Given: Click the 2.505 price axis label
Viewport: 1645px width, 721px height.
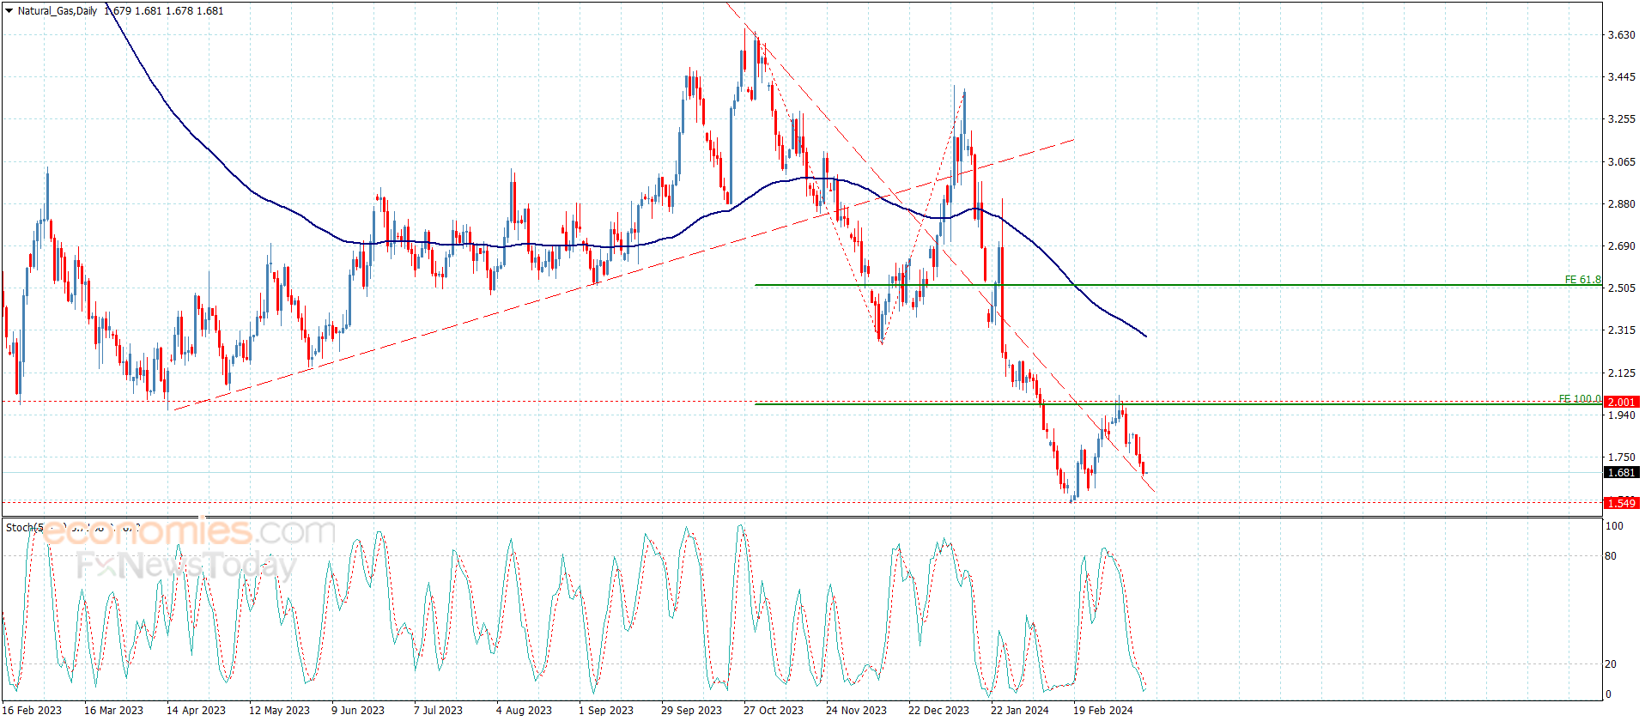Looking at the screenshot, I should coord(1621,288).
